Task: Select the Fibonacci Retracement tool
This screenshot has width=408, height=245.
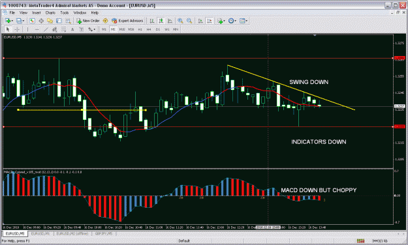Action: tap(63, 29)
